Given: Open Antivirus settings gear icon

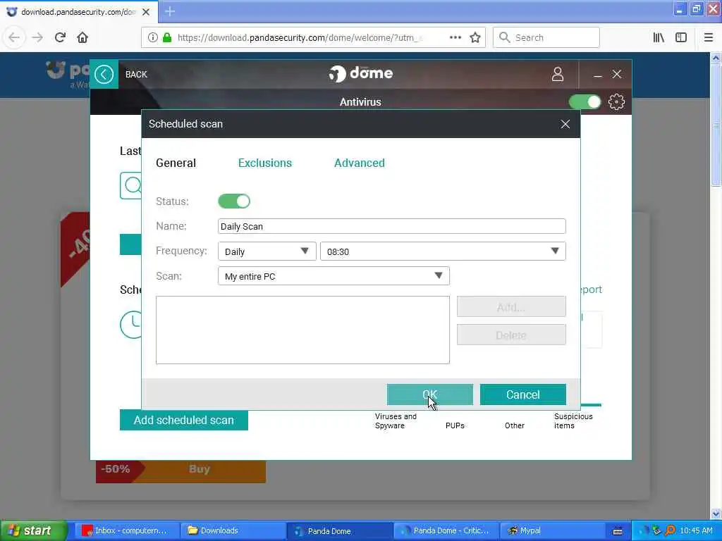Looking at the screenshot, I should tap(616, 101).
